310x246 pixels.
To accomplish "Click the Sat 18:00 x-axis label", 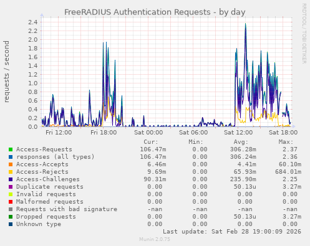I will [x=283, y=133].
